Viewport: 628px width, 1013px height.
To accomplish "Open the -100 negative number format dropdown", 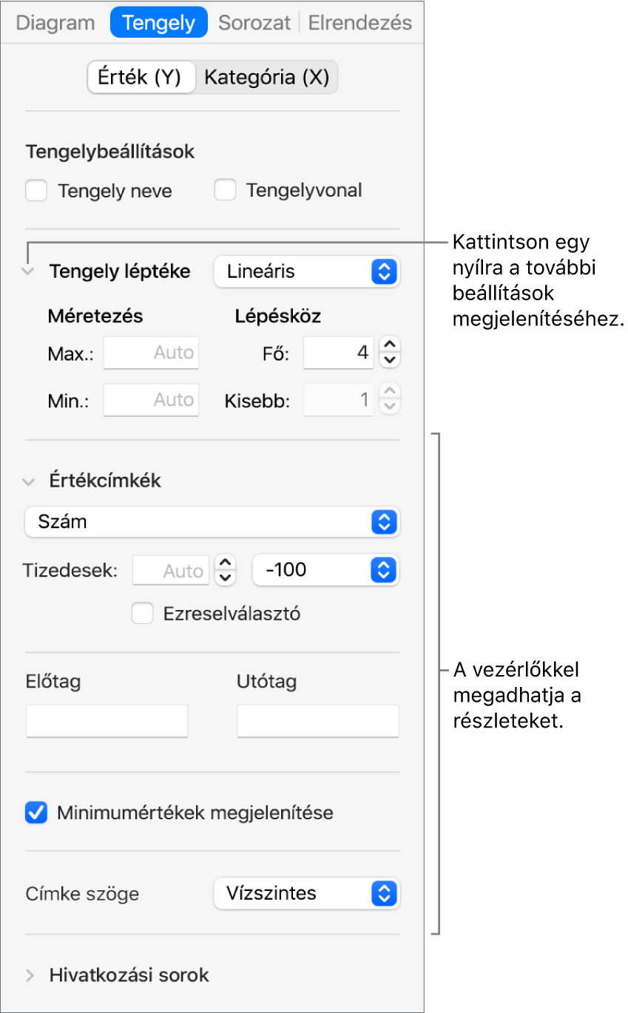I will [325, 570].
